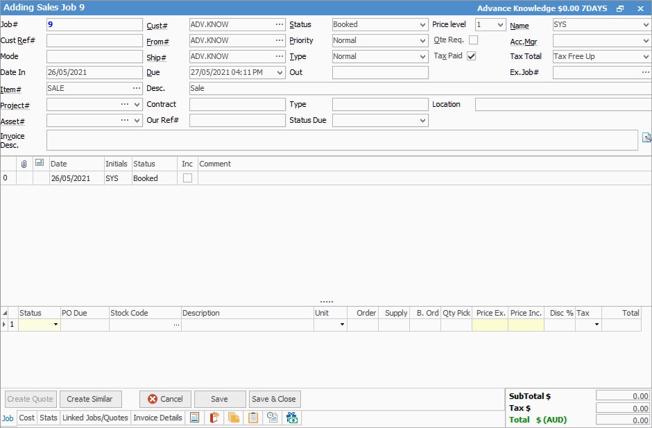Click the Cust Ref# input field
The width and height of the screenshot is (652, 428).
94,40
